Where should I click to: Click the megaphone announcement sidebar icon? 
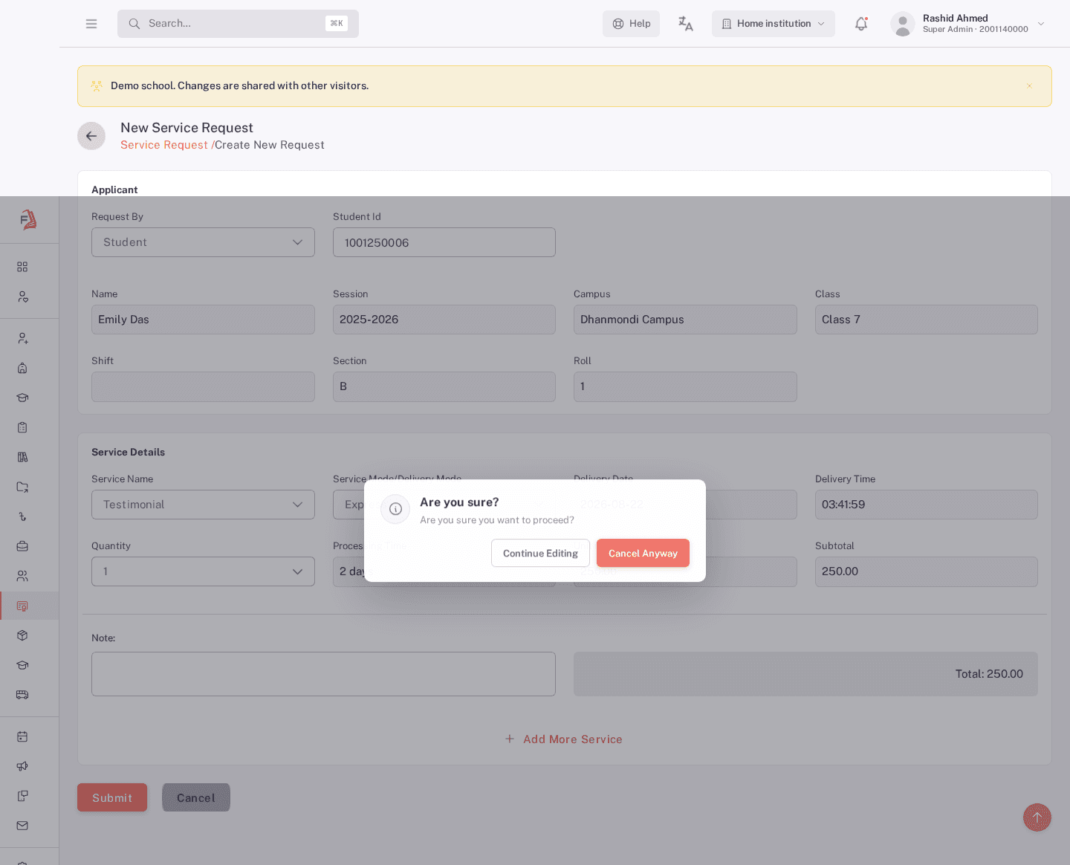click(22, 766)
